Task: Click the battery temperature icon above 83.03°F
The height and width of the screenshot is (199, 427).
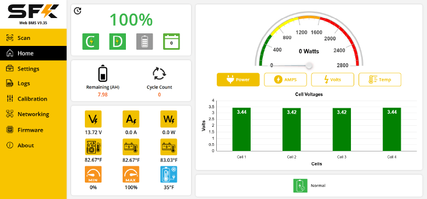Action: click(x=169, y=147)
